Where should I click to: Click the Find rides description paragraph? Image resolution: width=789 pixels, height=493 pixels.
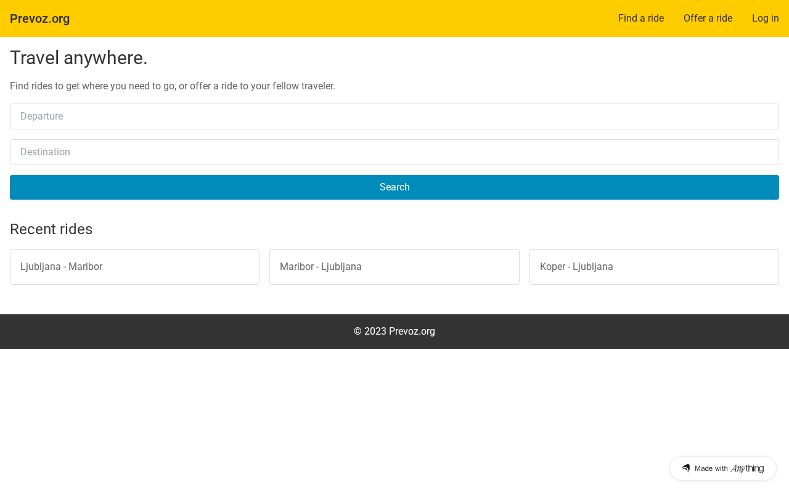(x=173, y=86)
